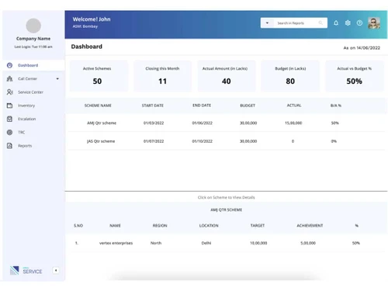
Task: Click the company logo placeholder circle
Action: (x=33, y=26)
